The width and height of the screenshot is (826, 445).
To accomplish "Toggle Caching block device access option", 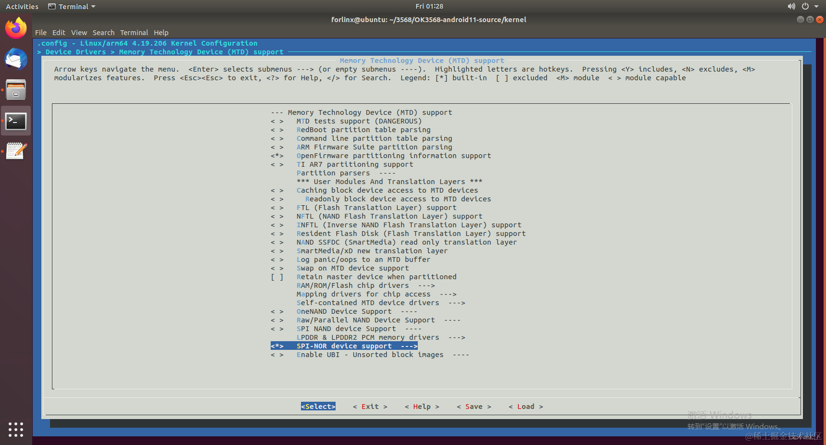I will pos(374,190).
